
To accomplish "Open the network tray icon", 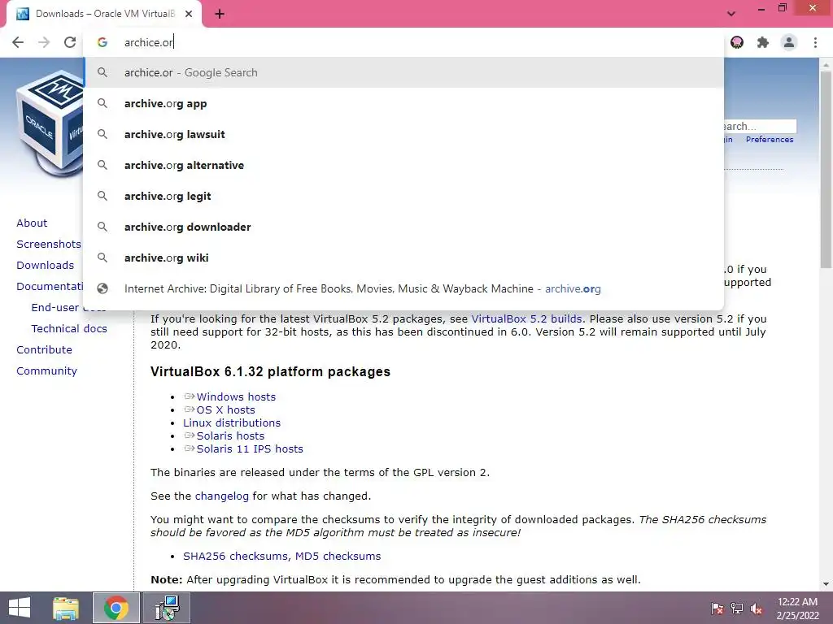I will click(x=737, y=609).
